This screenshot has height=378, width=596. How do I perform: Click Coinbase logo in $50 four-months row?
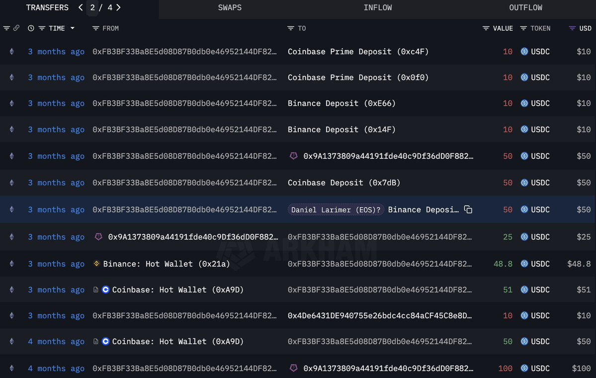106,341
